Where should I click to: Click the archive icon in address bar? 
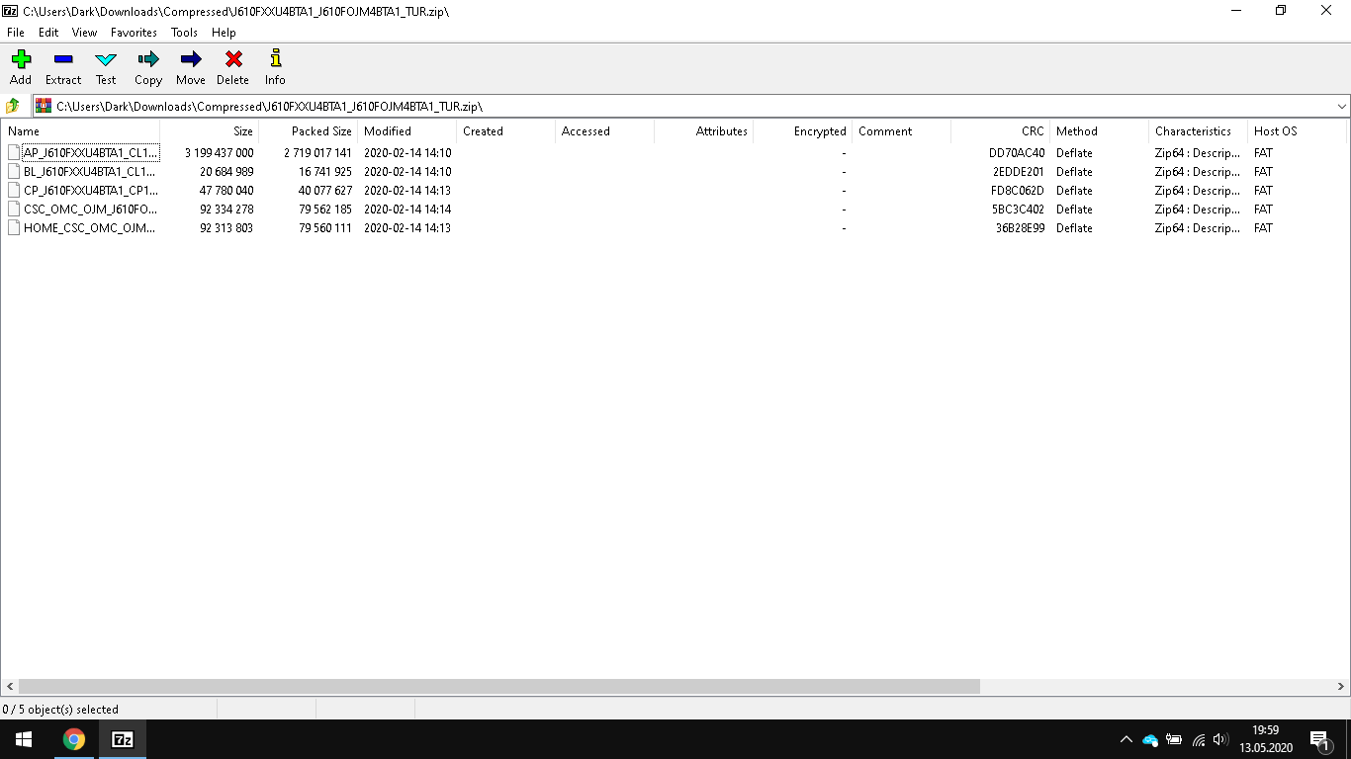(x=44, y=106)
